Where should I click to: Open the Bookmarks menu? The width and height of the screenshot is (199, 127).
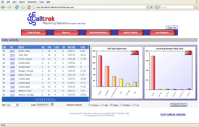tap(32, 2)
